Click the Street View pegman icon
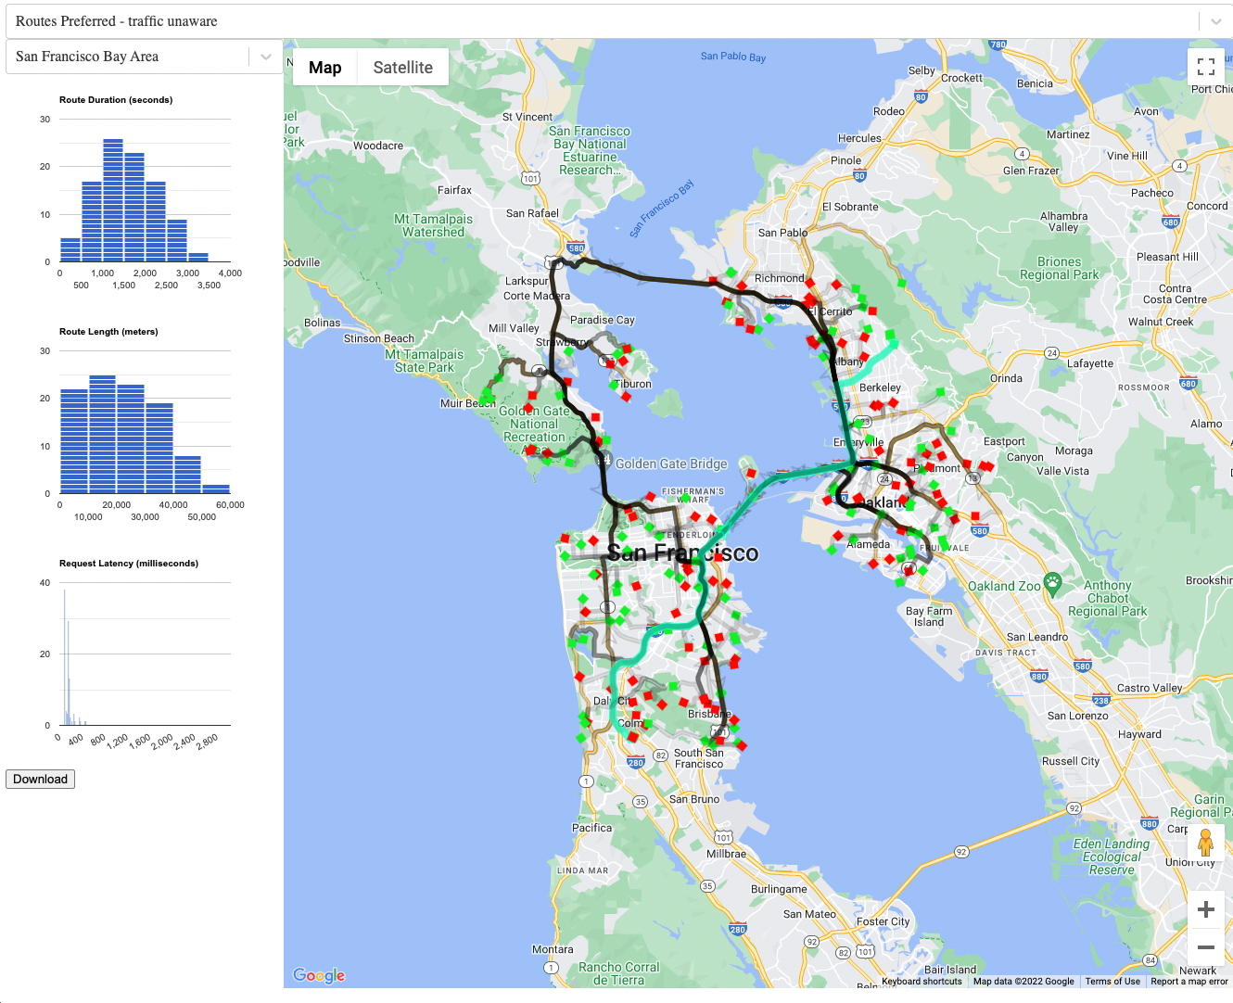This screenshot has height=1003, width=1233. pyautogui.click(x=1205, y=843)
